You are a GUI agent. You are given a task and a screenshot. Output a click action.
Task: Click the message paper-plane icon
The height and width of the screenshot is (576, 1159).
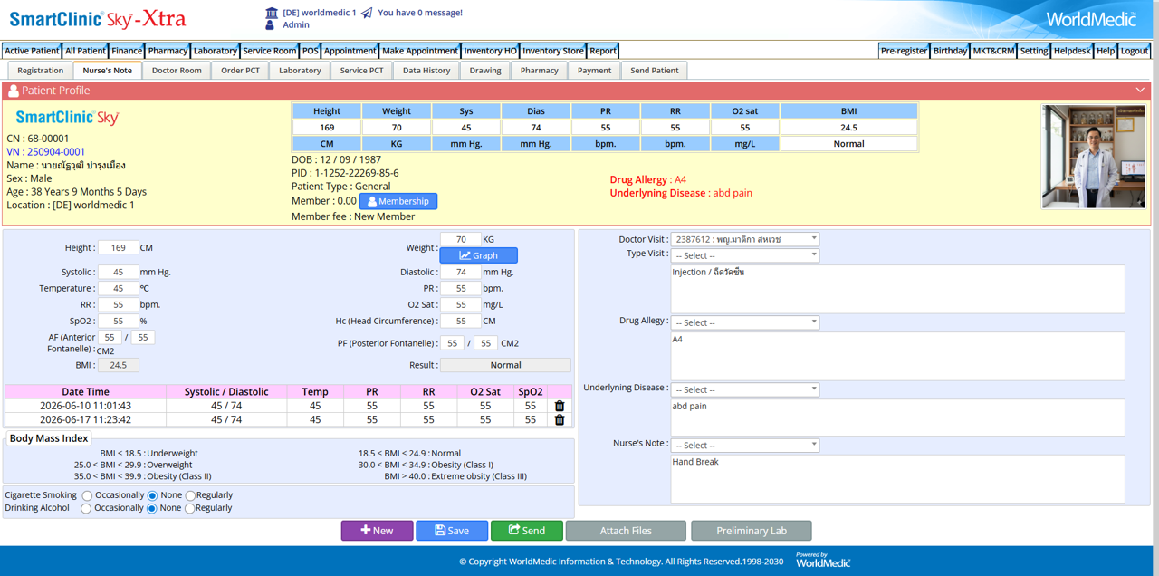click(366, 13)
